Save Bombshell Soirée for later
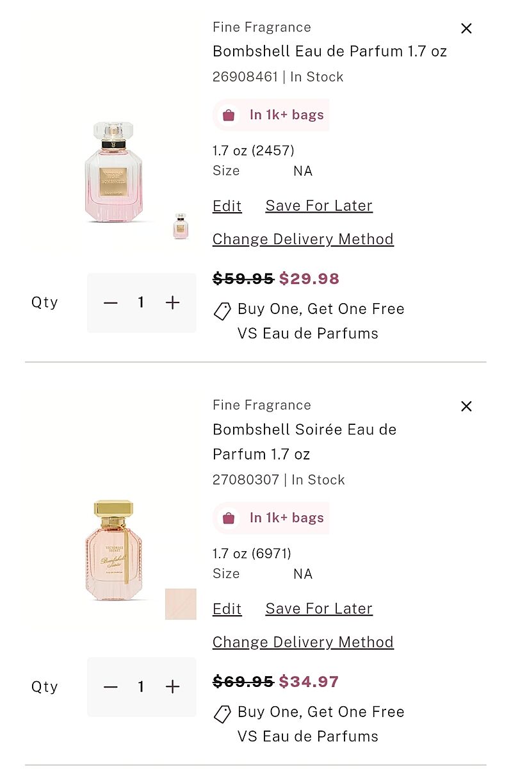This screenshot has width=511, height=769. point(319,609)
